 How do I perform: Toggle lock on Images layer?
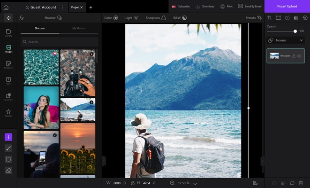[294, 56]
